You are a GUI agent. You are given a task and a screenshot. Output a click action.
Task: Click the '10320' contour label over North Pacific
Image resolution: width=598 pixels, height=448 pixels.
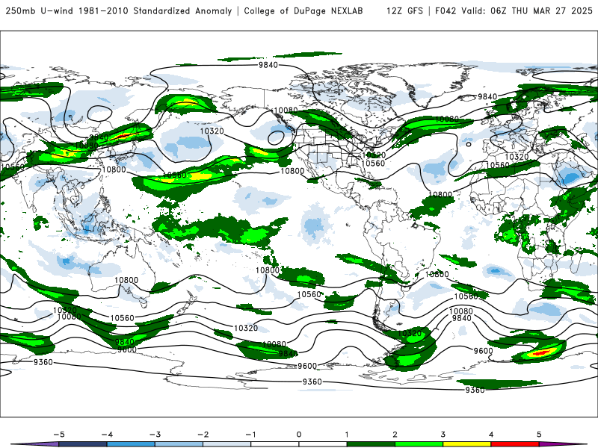[212, 131]
